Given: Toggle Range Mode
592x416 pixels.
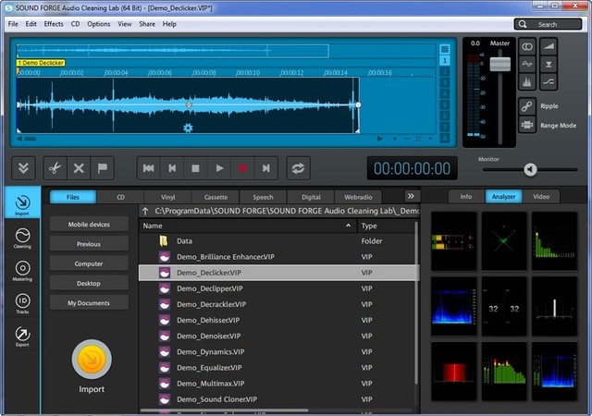Looking at the screenshot, I should point(527,125).
